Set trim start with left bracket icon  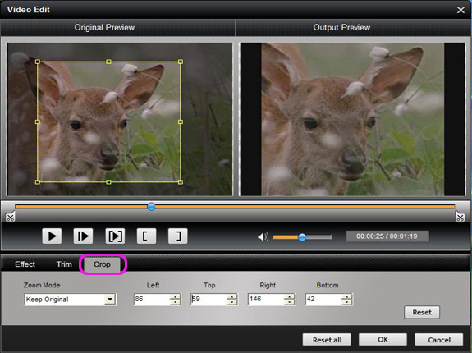point(147,236)
